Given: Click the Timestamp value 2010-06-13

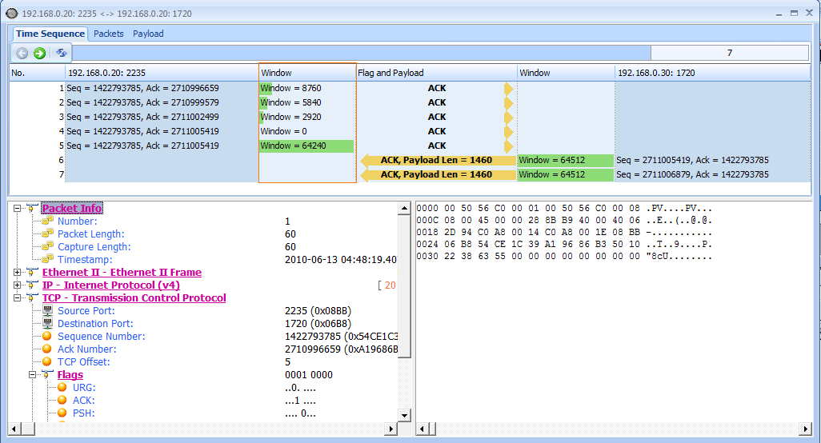Looking at the screenshot, I should 340,259.
